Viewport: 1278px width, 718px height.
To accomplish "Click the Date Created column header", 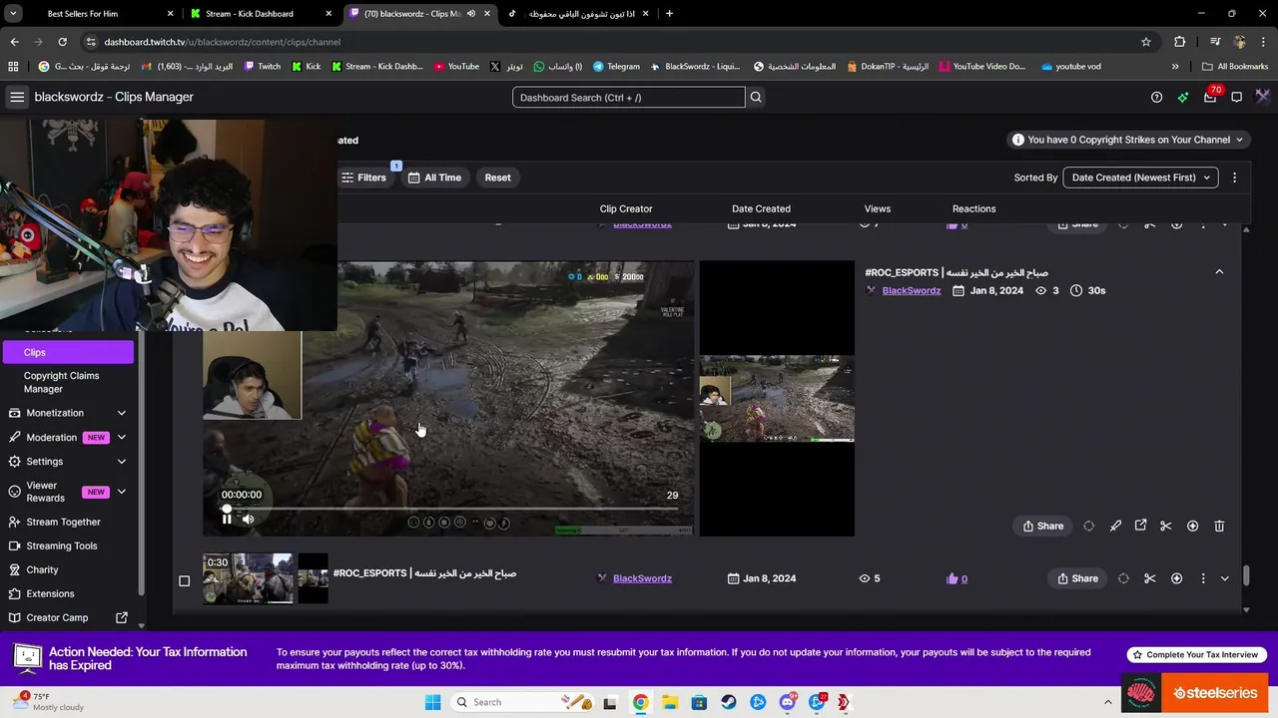I will point(761,208).
